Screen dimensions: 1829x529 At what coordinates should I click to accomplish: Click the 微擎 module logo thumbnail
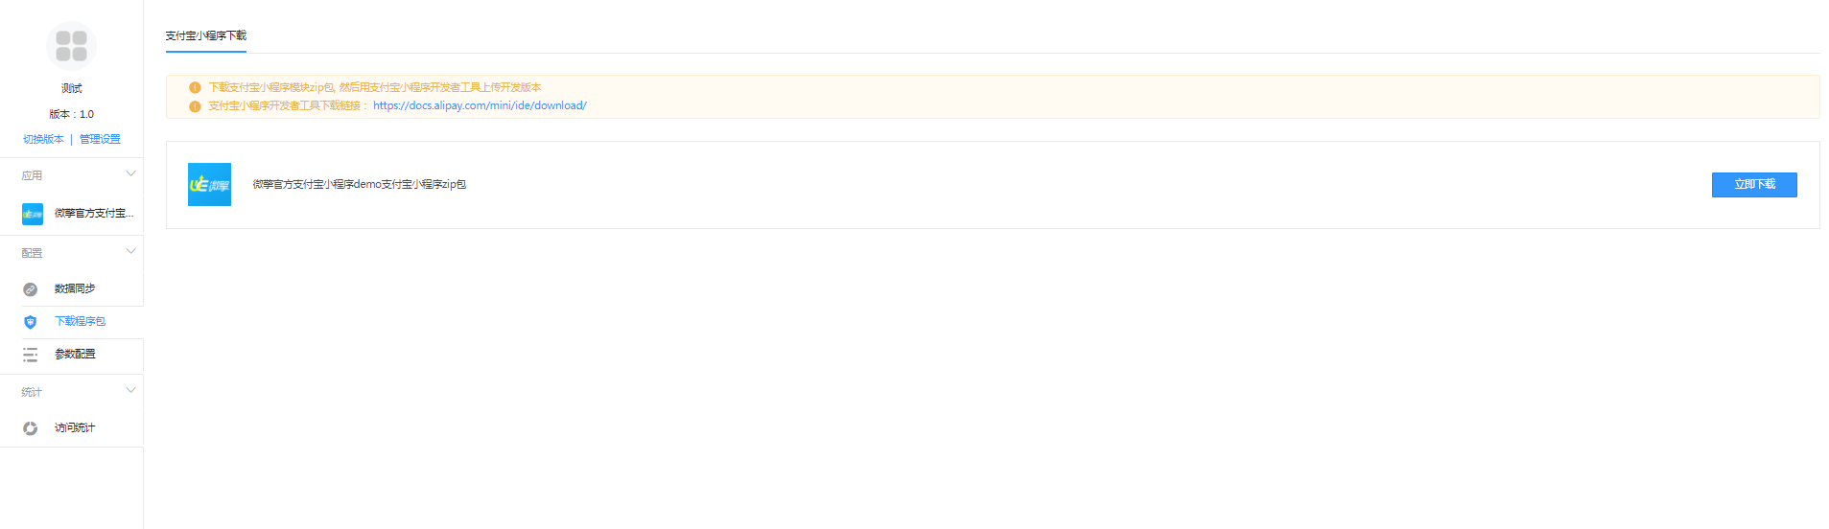pyautogui.click(x=209, y=185)
